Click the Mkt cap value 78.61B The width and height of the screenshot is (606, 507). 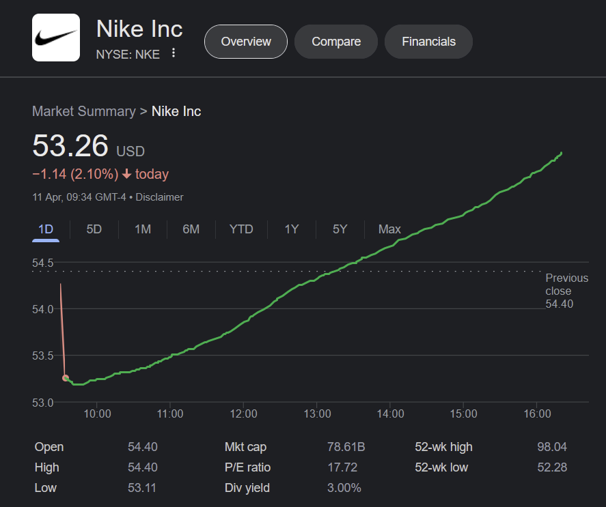pos(346,447)
